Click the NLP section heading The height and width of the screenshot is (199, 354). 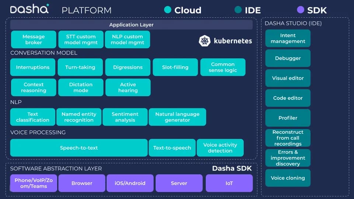coord(16,102)
